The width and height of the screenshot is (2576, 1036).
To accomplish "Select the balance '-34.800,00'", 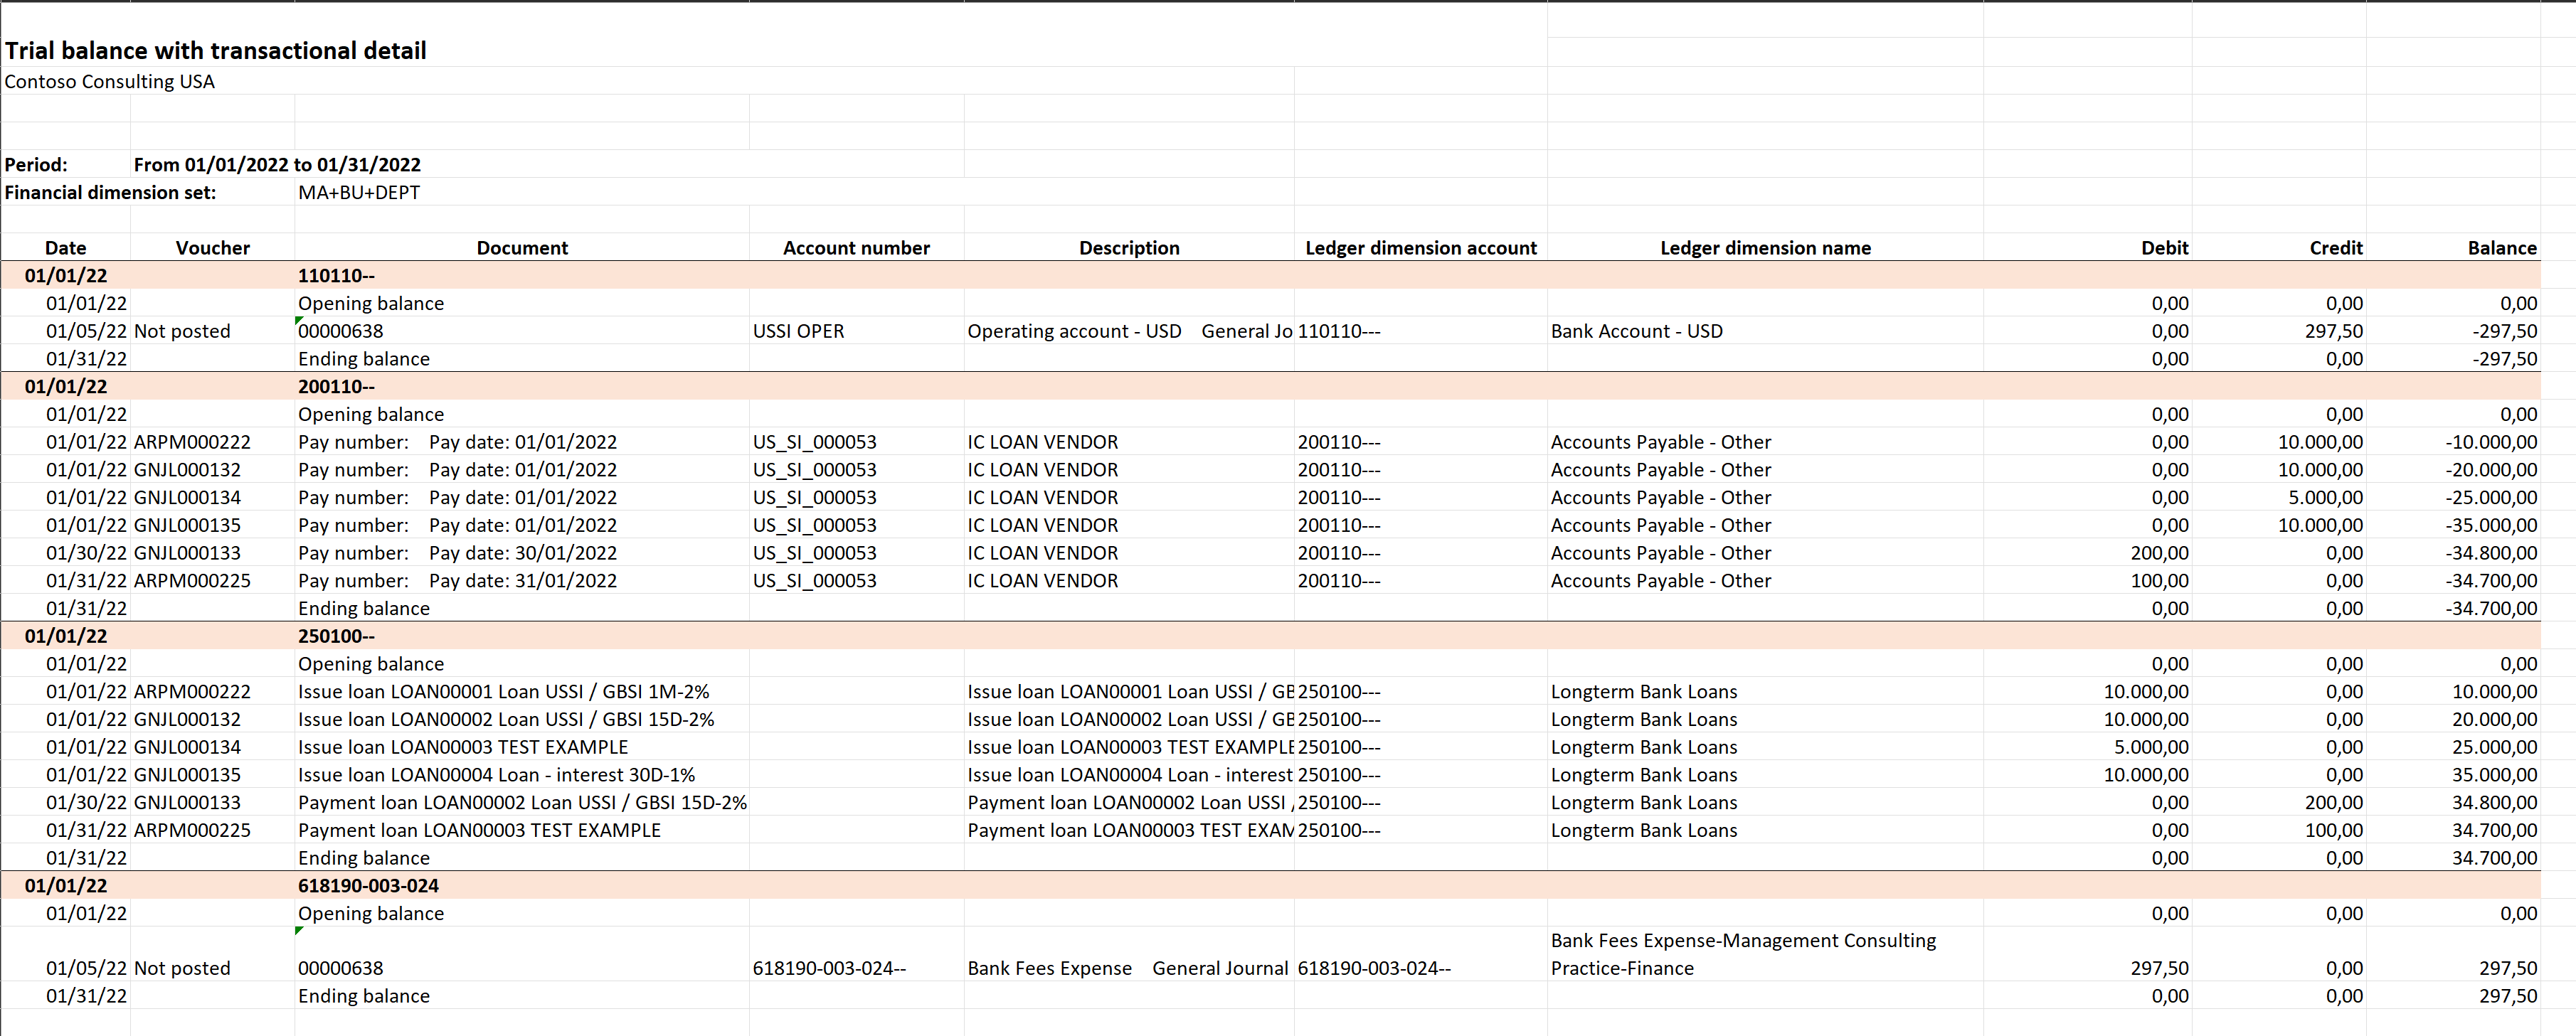I will [2491, 553].
